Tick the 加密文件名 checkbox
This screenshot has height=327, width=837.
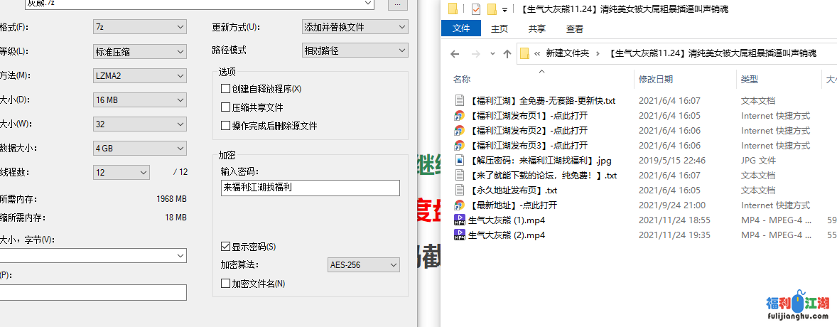226,284
